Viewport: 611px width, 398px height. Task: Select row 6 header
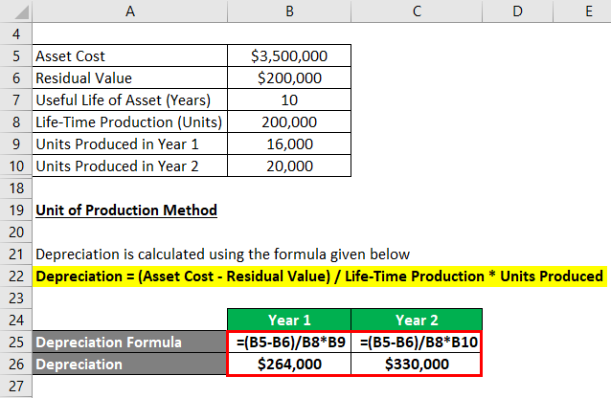click(16, 77)
